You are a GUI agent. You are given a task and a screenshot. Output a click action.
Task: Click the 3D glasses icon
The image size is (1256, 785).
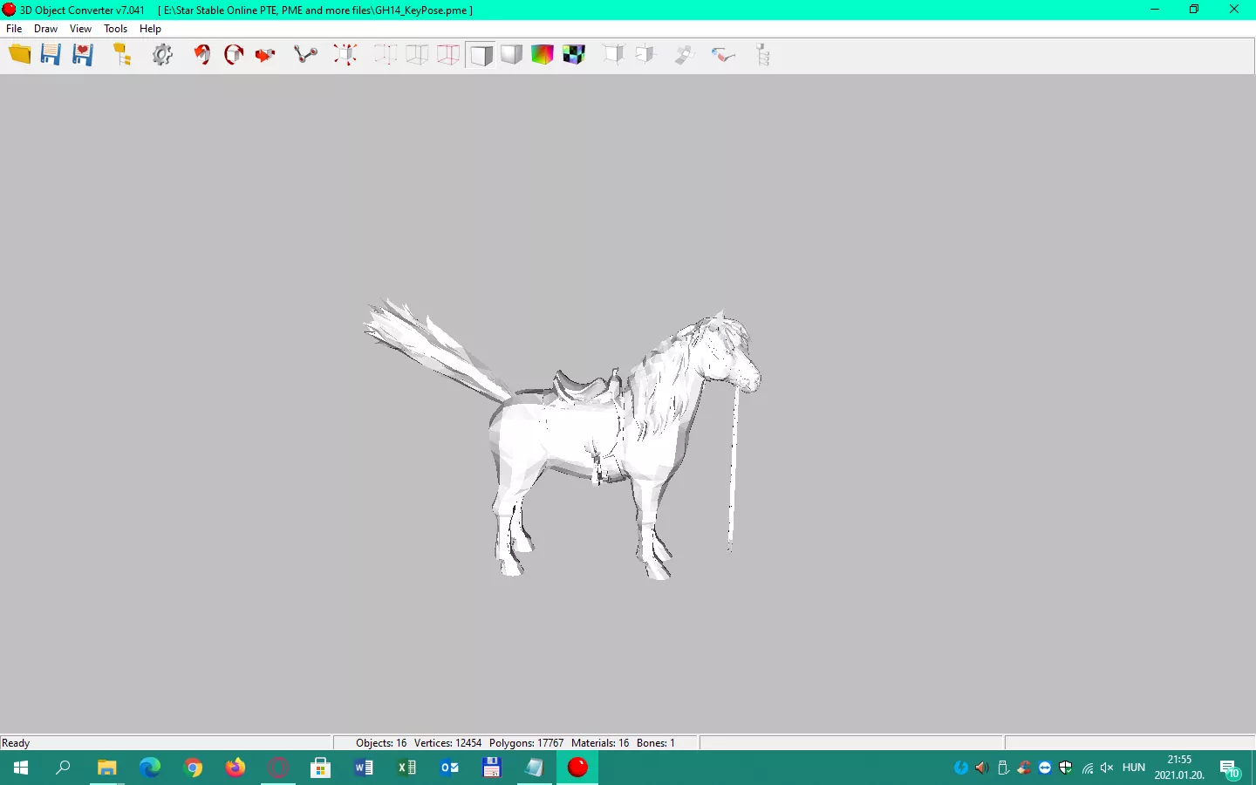click(723, 55)
